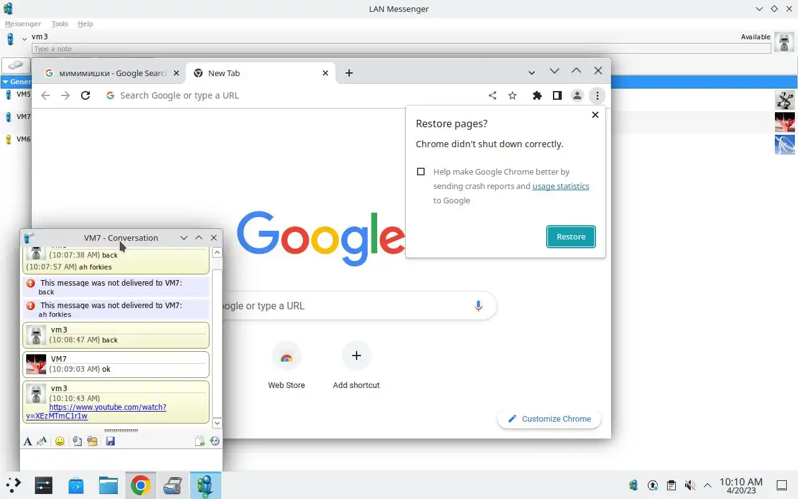Bookmark this tab with the star icon

512,95
